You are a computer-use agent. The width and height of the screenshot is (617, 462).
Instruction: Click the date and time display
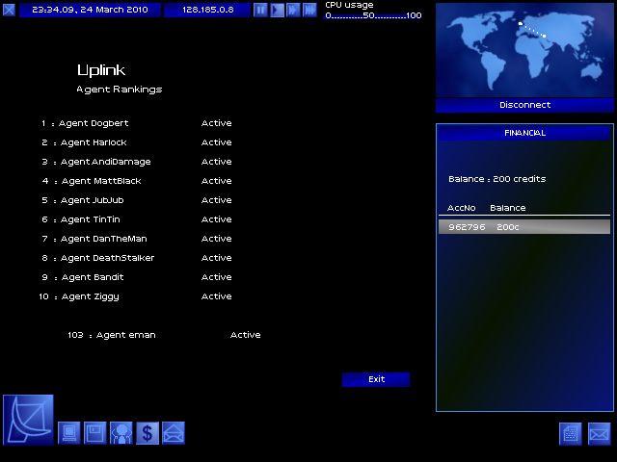(90, 10)
